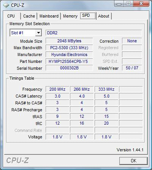Open the Slot #1 dropdown arrow
This screenshot has height=170, width=152.
tap(38, 33)
